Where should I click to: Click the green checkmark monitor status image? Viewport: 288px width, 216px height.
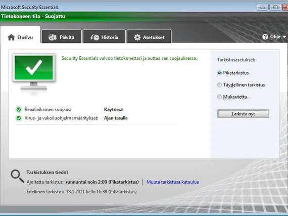tap(34, 74)
